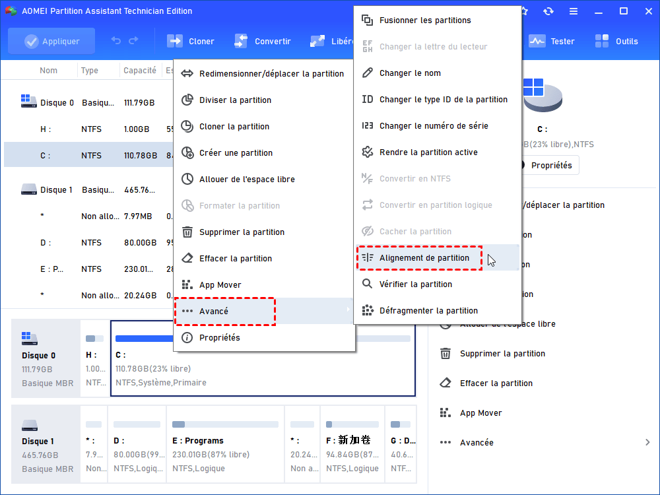
Task: Select Allouer de l'espace libre in context menu
Action: point(265,180)
